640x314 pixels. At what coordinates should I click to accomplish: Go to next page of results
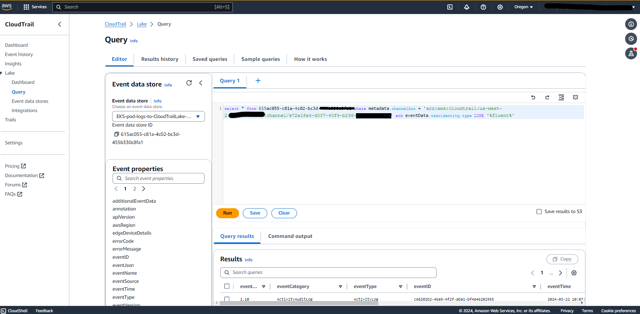(561, 273)
